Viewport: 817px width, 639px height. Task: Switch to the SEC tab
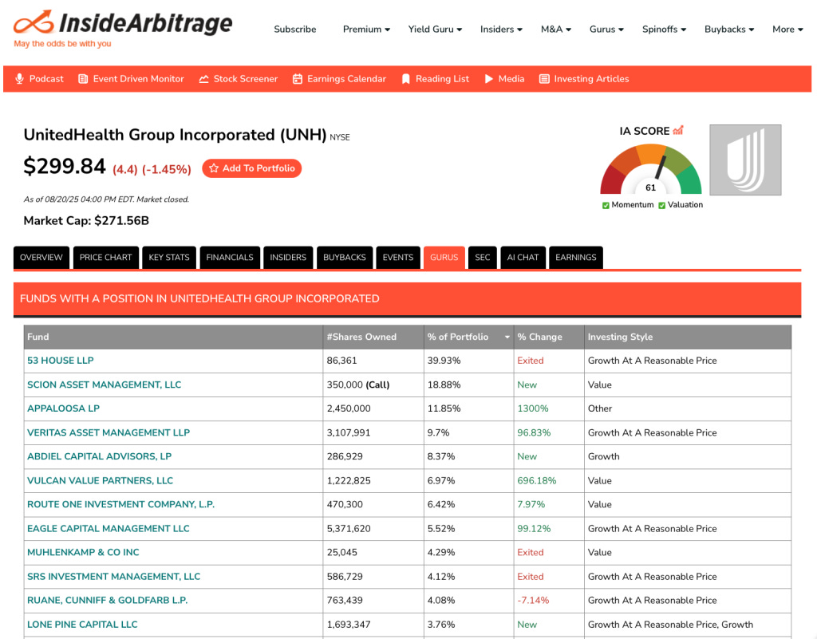(x=483, y=257)
